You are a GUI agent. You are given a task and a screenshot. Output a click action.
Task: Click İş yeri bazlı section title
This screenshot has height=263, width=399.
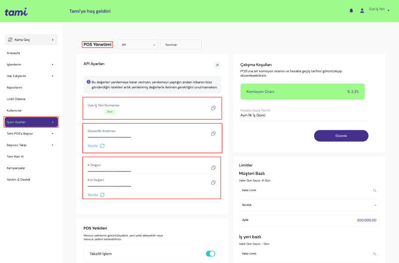250,237
